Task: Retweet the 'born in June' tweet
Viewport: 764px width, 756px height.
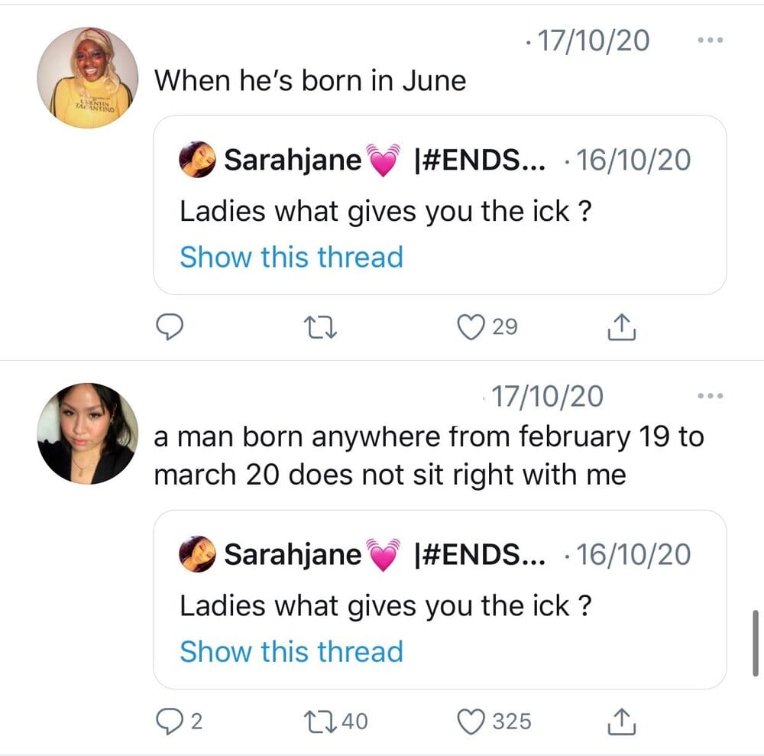Action: (320, 327)
